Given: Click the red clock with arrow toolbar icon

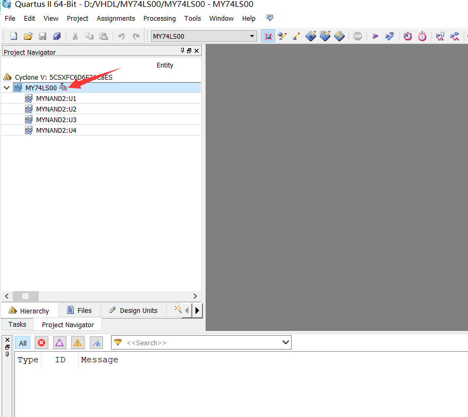Looking at the screenshot, I should [408, 37].
